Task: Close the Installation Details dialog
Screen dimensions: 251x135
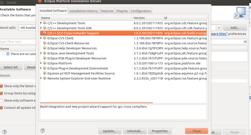Action: pos(197,131)
